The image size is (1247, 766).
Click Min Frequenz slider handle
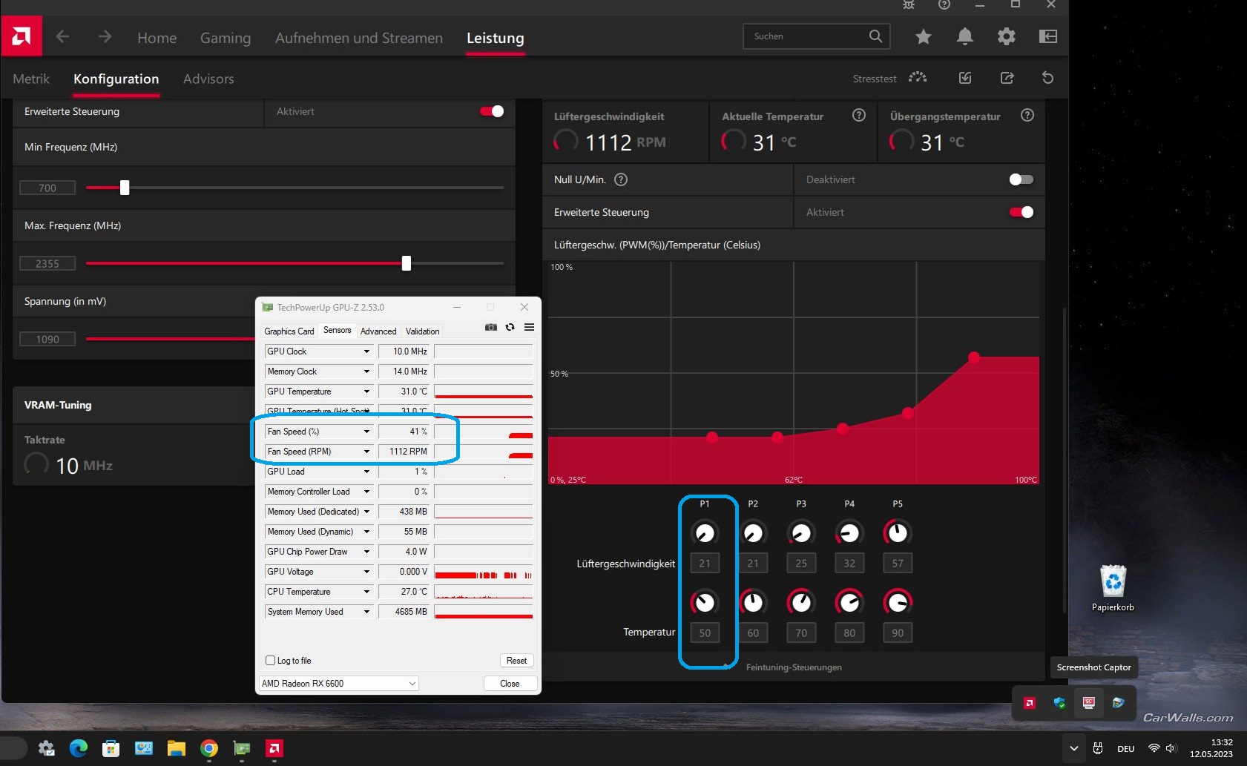point(125,188)
